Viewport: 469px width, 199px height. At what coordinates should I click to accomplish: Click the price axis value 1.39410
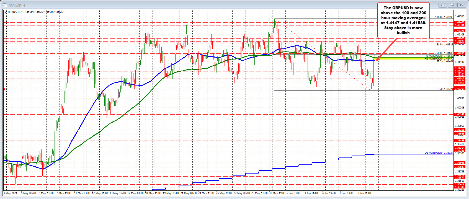coord(460,144)
